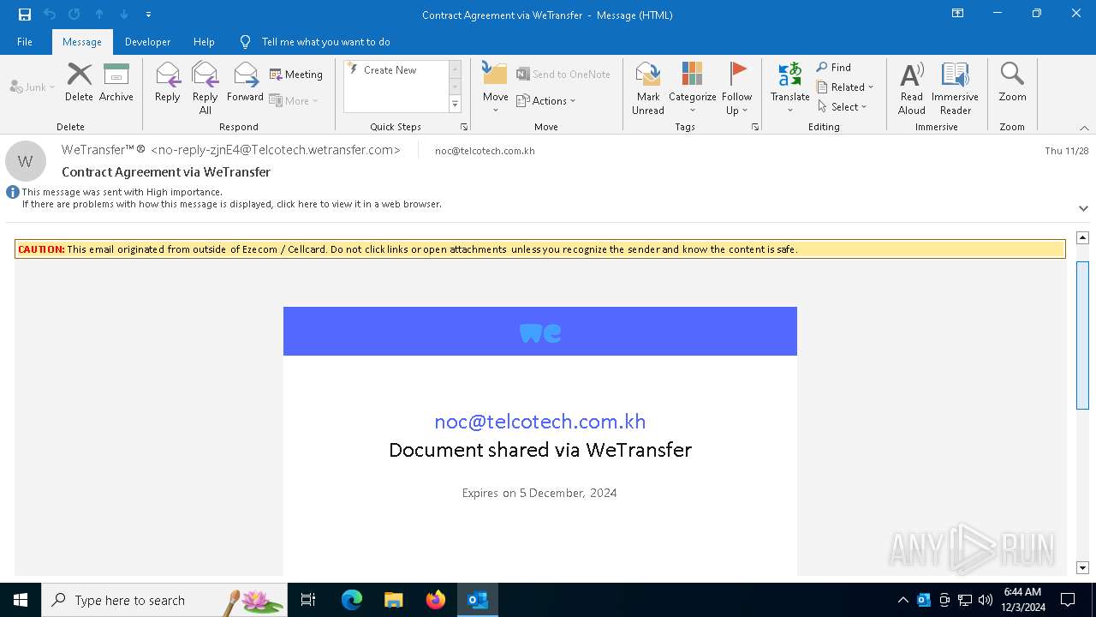
Task: Click the Save icon in title bar
Action: (25, 15)
